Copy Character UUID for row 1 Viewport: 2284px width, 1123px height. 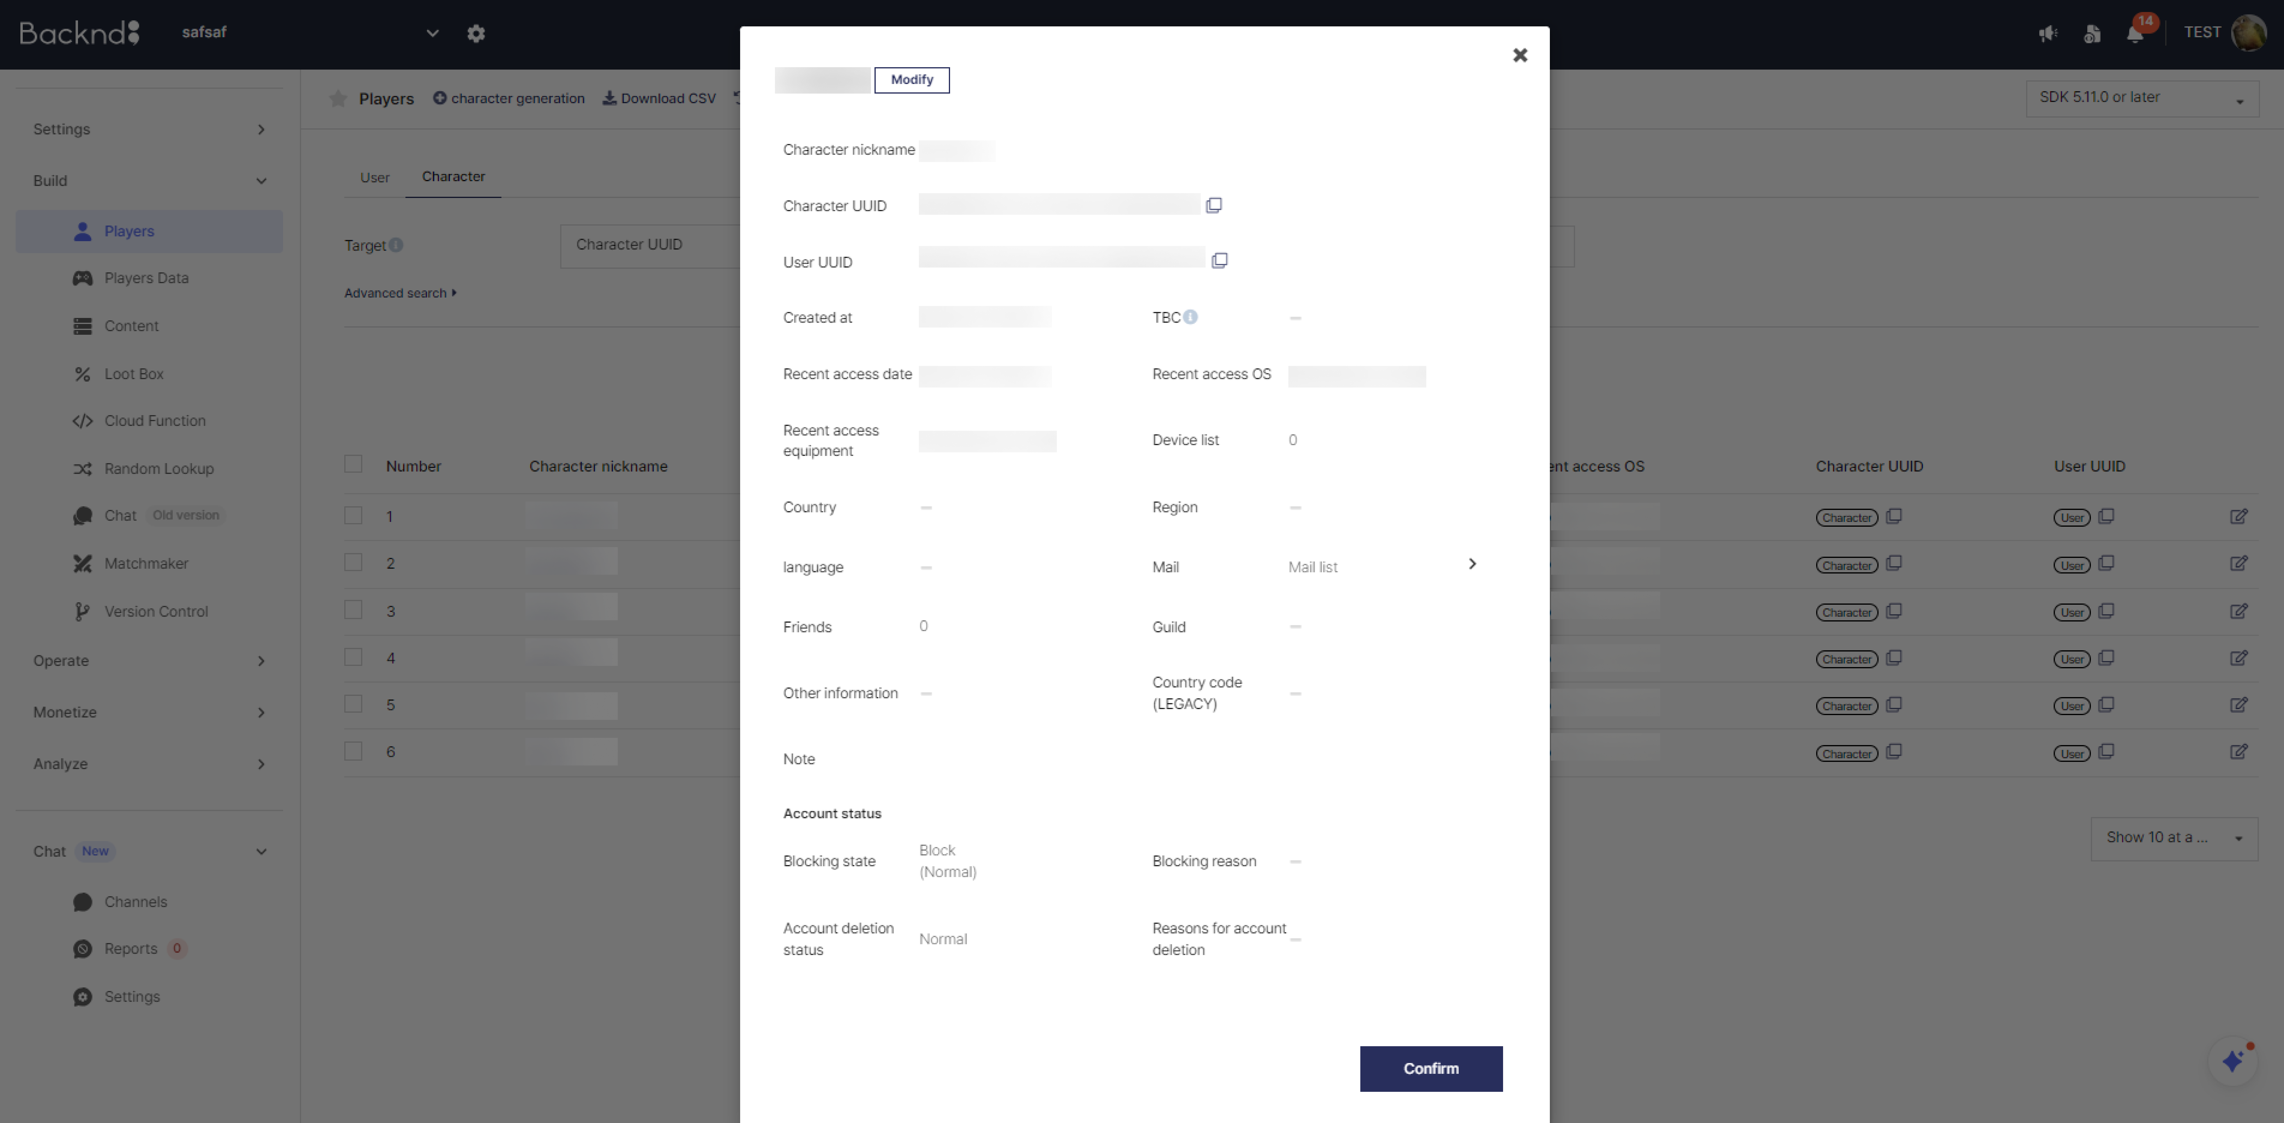(x=1894, y=516)
